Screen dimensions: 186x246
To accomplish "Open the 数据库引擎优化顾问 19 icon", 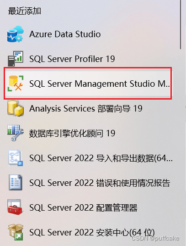I will [16, 133].
